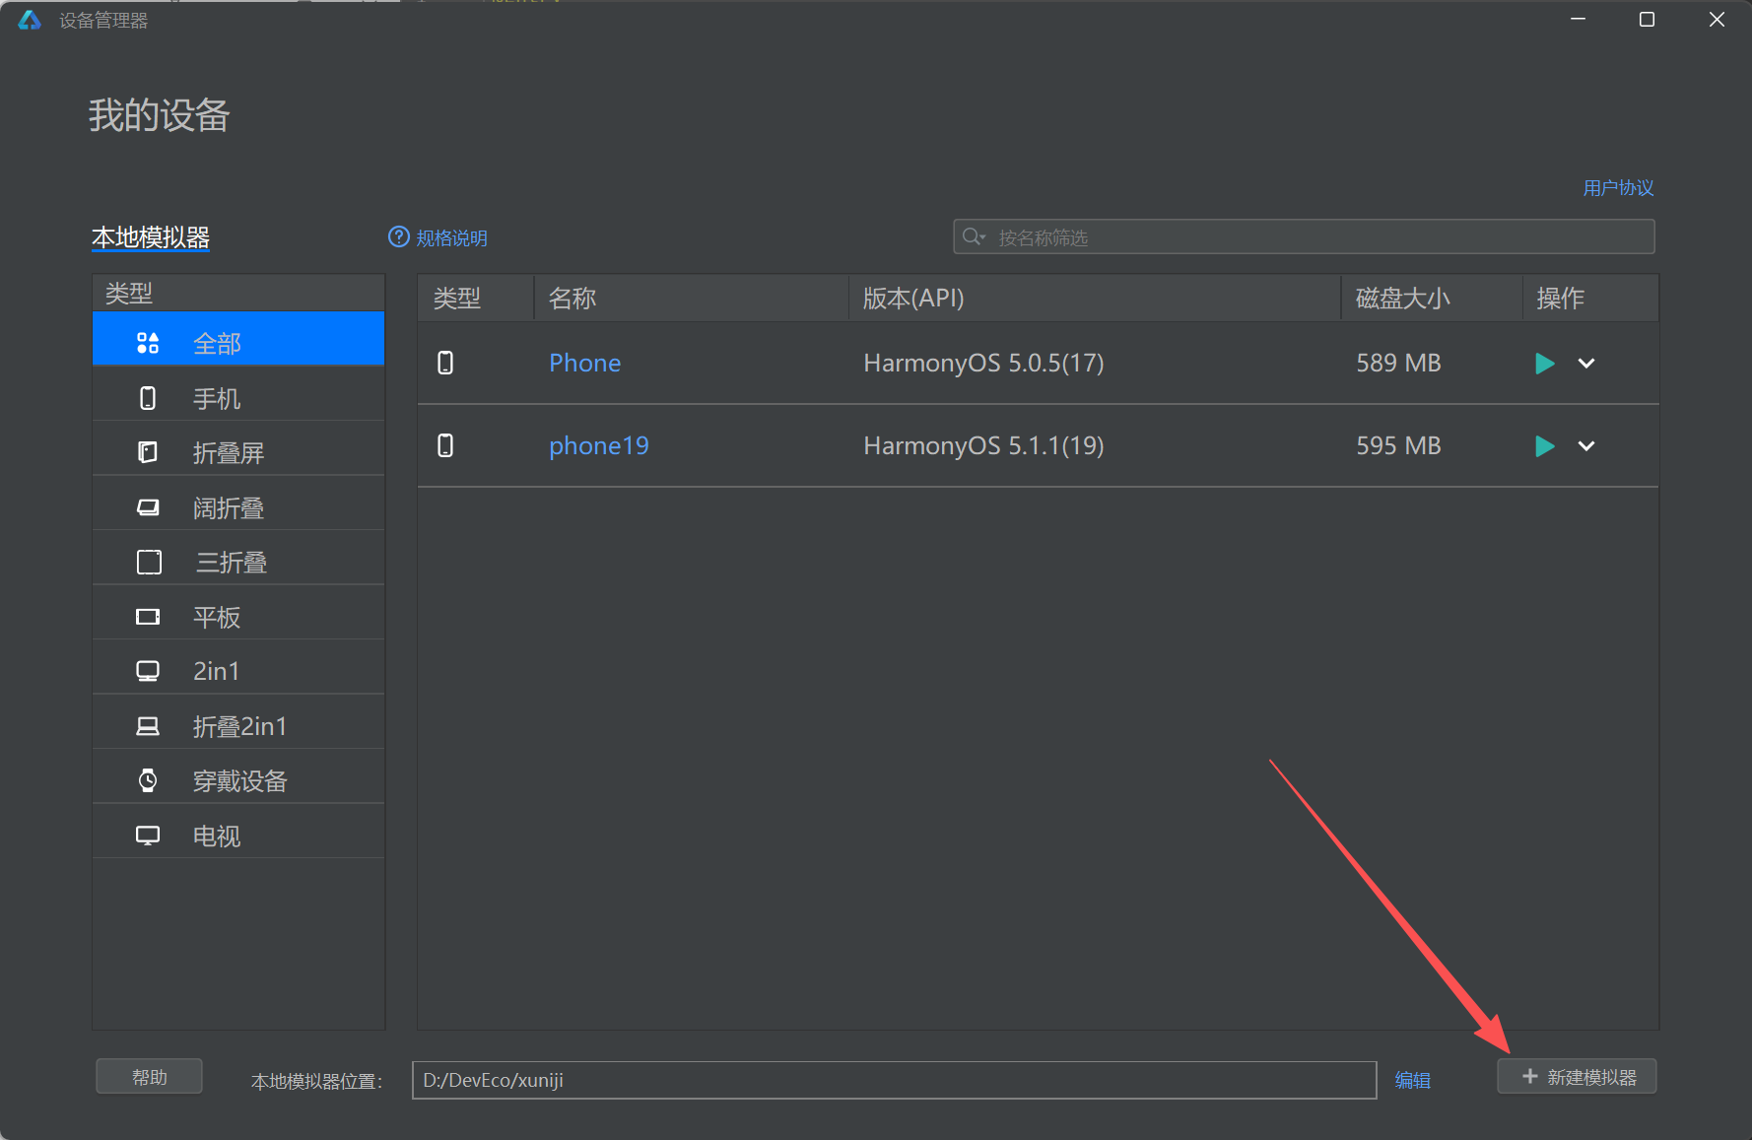
Task: Click the 手机 phone icon in sidebar
Action: [148, 398]
